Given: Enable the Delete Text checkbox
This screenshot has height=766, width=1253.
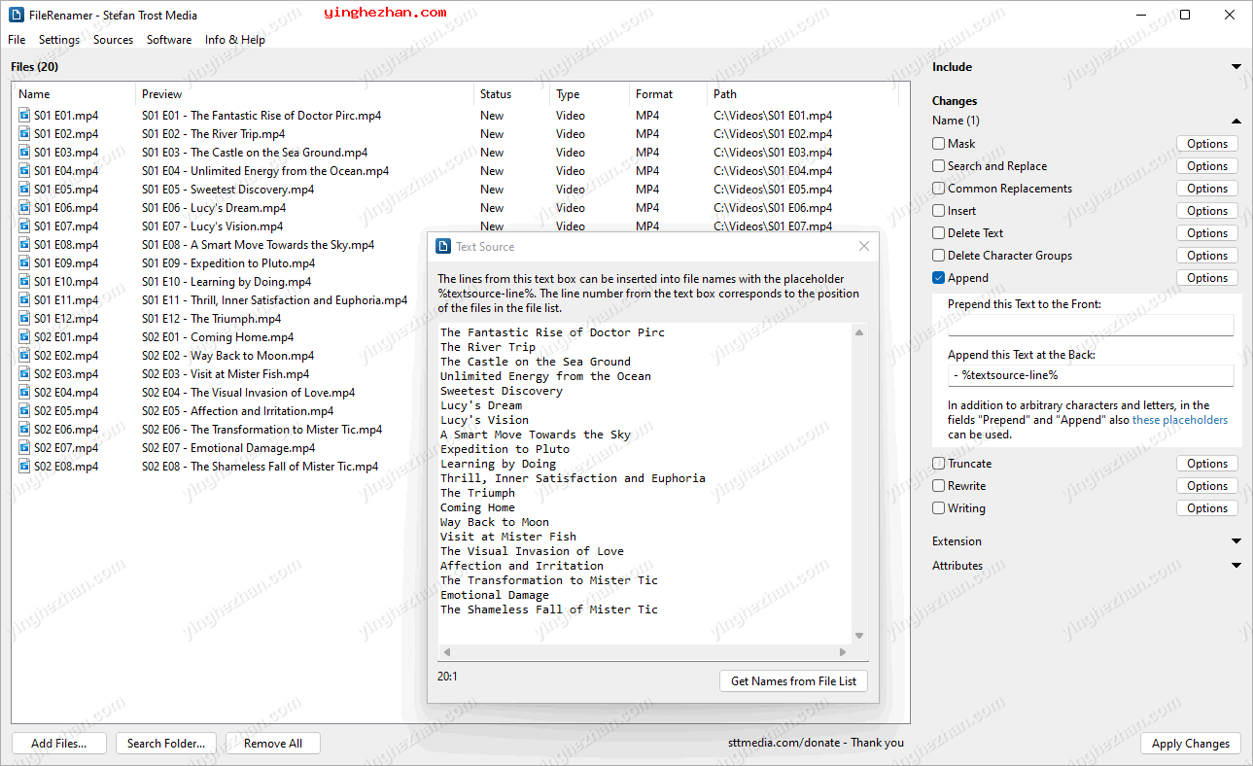Looking at the screenshot, I should (939, 233).
